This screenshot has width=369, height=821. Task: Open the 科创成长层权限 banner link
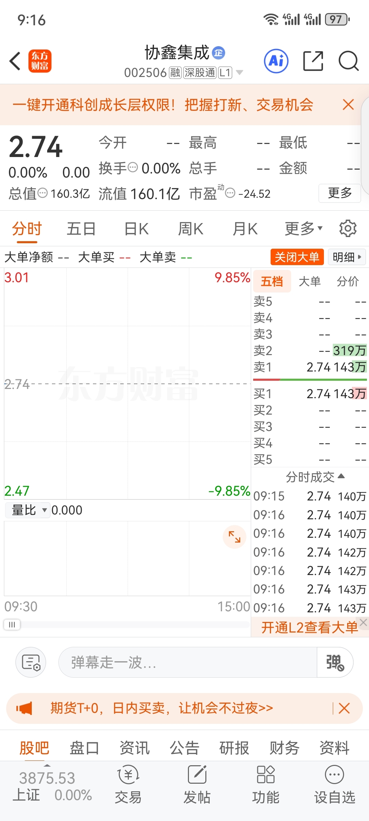163,105
